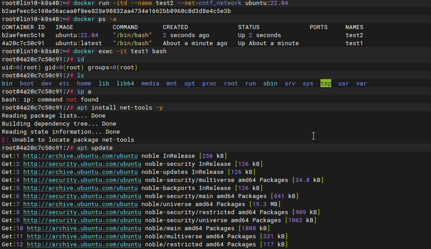Viewport: 431px width, 249px height.
Task: Click the highlighted tmp directory name
Action: tap(326, 84)
